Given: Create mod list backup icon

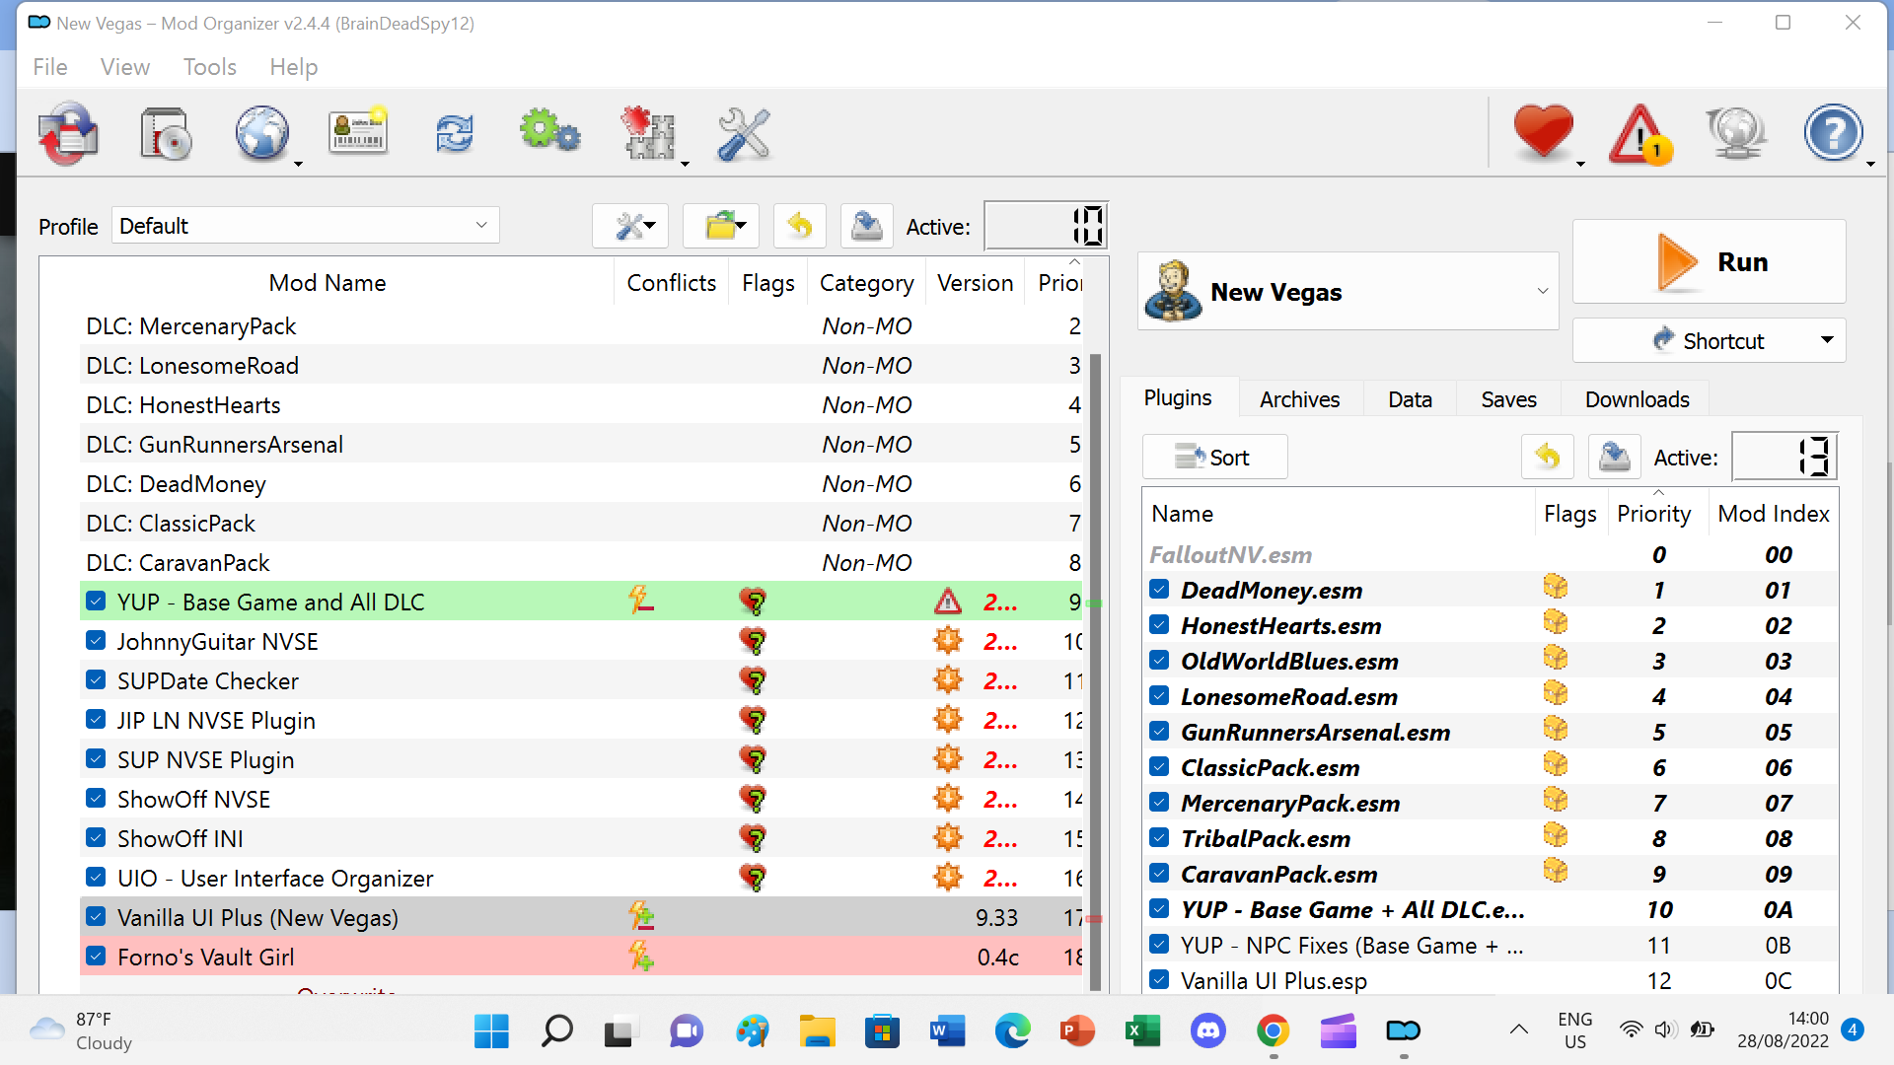Looking at the screenshot, I should pyautogui.click(x=867, y=226).
